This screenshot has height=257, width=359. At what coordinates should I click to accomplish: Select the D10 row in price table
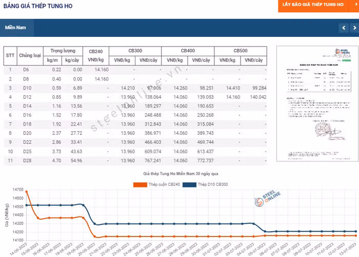point(27,88)
